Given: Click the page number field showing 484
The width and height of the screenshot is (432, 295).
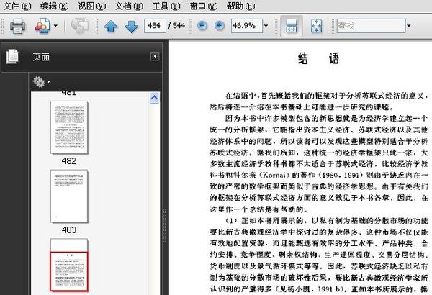Looking at the screenshot, I should point(154,27).
